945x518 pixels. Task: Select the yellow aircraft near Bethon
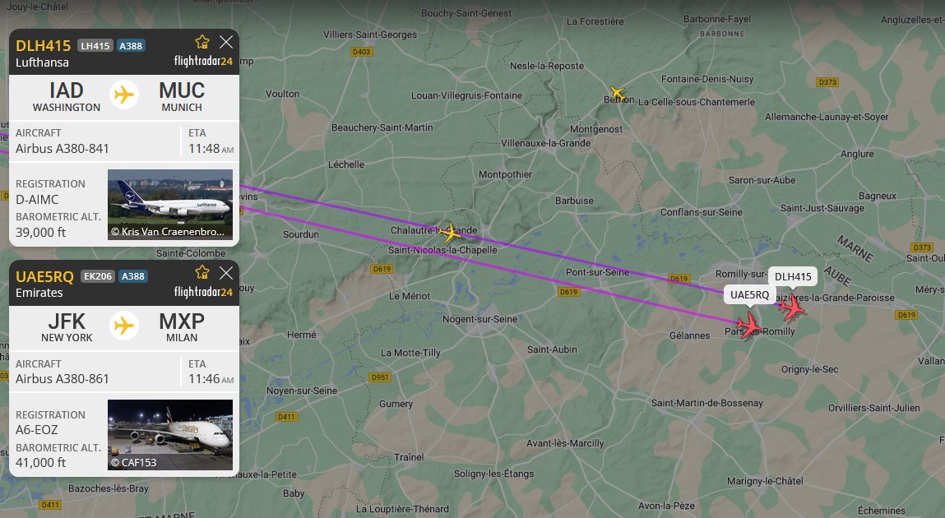pos(617,94)
